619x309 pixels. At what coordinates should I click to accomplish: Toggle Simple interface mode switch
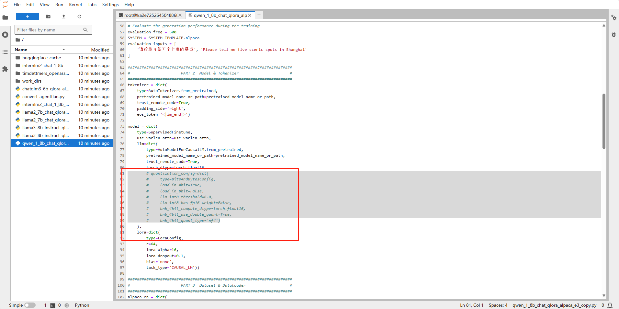point(30,305)
